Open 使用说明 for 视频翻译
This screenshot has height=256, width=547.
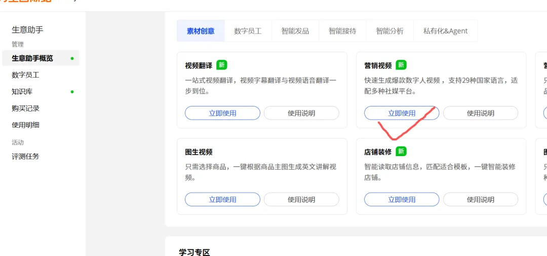coord(301,113)
